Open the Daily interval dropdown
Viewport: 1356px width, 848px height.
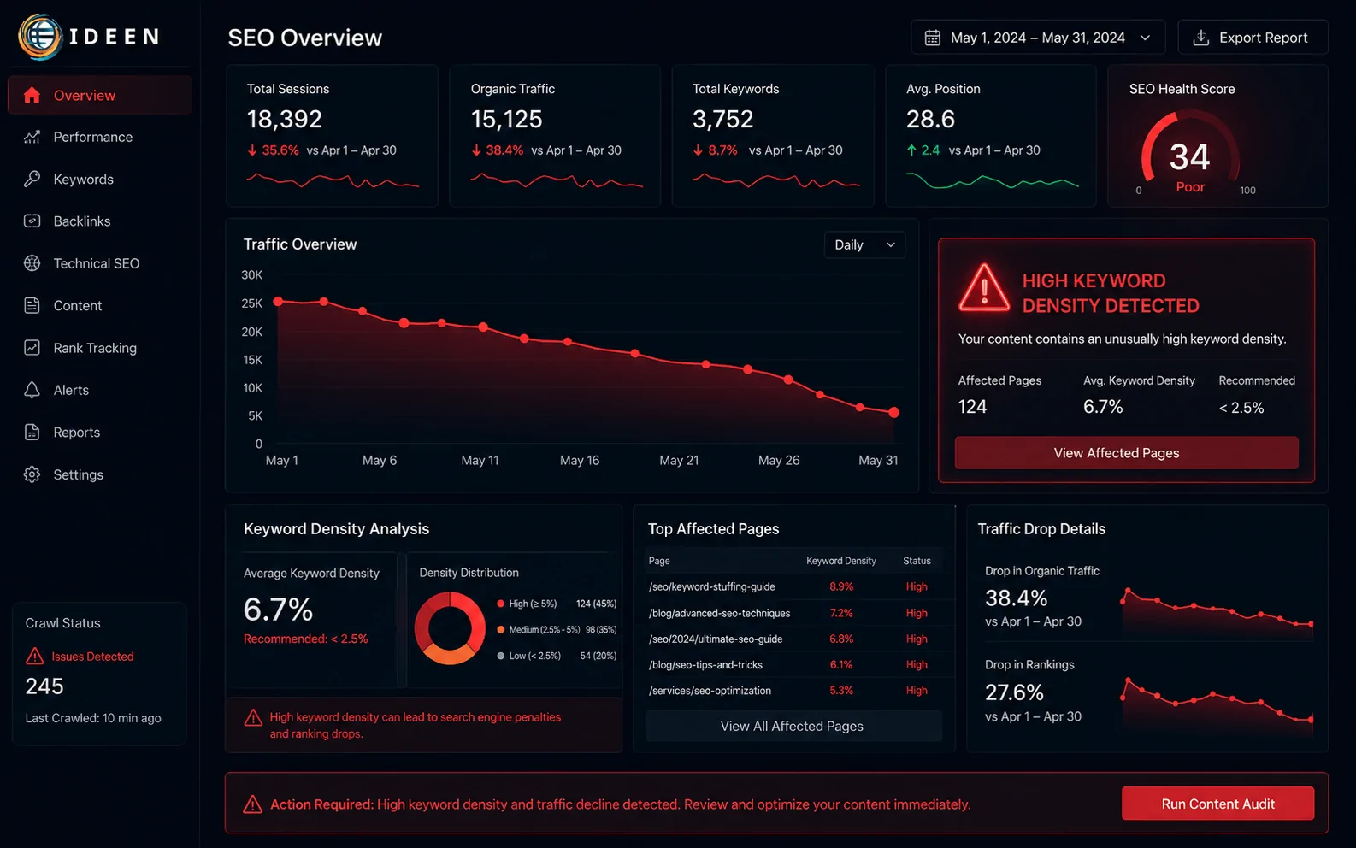(864, 244)
